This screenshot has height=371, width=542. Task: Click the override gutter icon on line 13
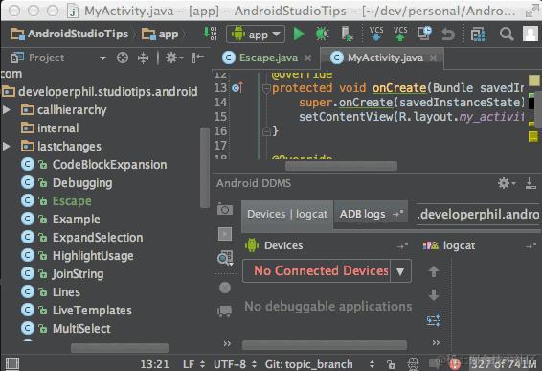[237, 88]
